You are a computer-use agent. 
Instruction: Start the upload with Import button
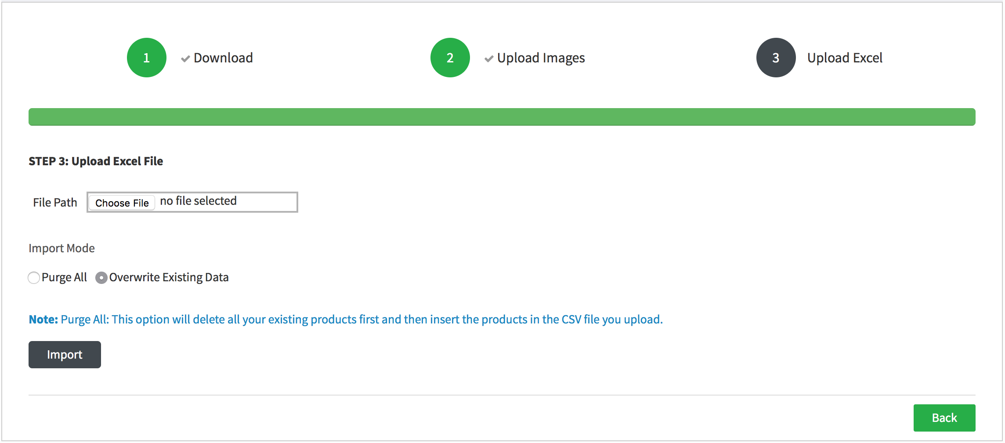[65, 355]
